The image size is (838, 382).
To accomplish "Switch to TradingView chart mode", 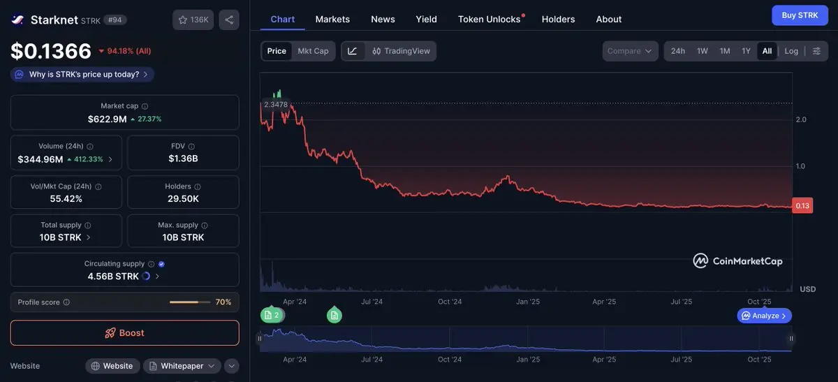I will click(401, 51).
